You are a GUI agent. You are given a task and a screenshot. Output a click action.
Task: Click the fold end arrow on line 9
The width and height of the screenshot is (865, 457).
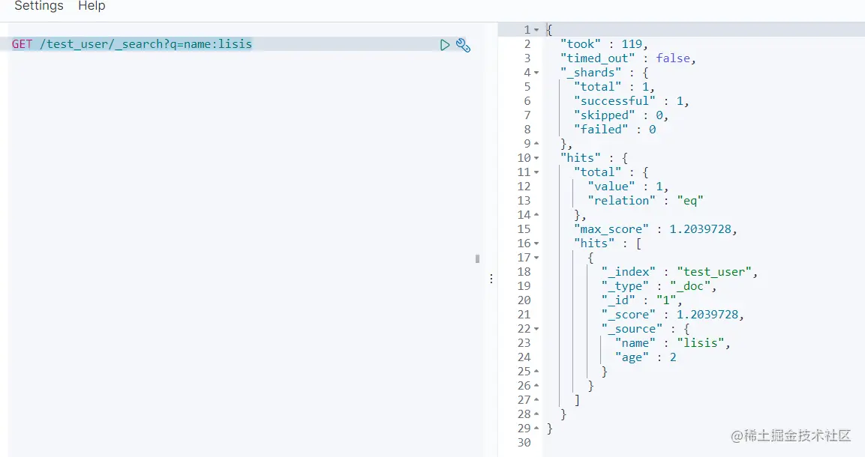pyautogui.click(x=536, y=144)
